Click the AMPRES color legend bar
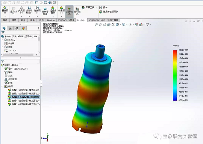 (x=175, y=75)
